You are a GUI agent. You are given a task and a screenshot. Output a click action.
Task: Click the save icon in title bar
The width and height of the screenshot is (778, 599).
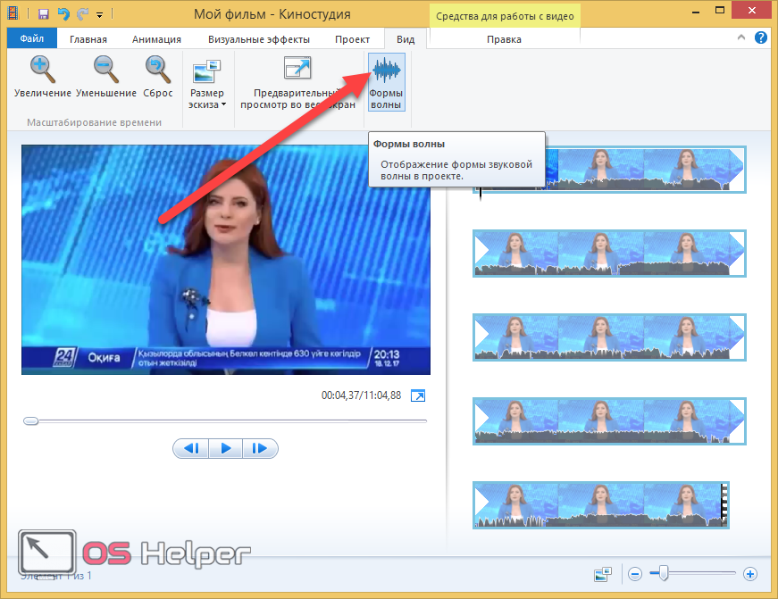tap(43, 14)
